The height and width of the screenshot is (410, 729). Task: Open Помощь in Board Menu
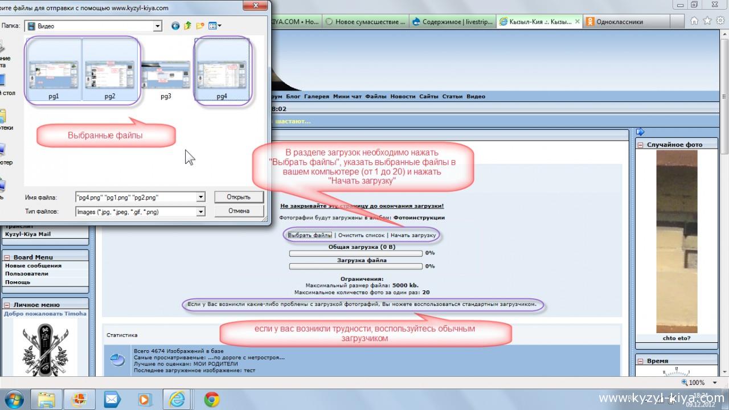pos(18,282)
